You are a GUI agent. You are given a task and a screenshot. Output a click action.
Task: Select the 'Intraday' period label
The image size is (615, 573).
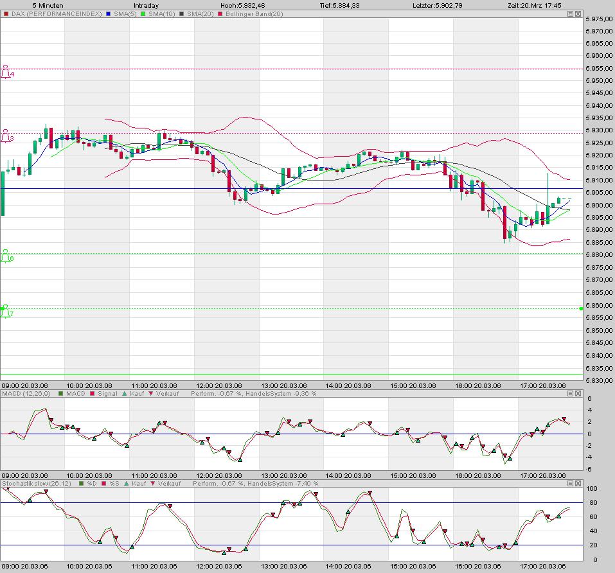click(x=147, y=6)
